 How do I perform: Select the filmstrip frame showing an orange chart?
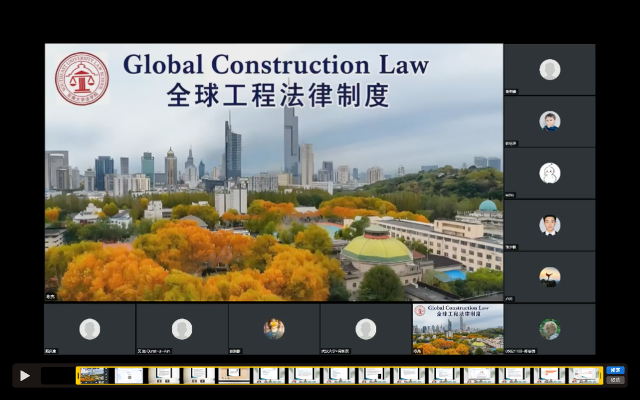pos(549,376)
